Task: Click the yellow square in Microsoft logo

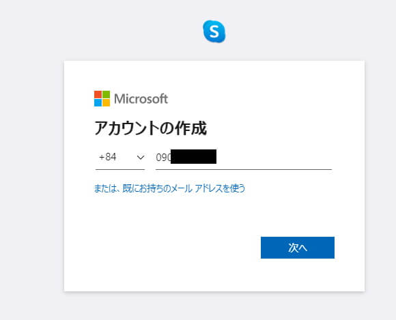Action: pos(107,103)
